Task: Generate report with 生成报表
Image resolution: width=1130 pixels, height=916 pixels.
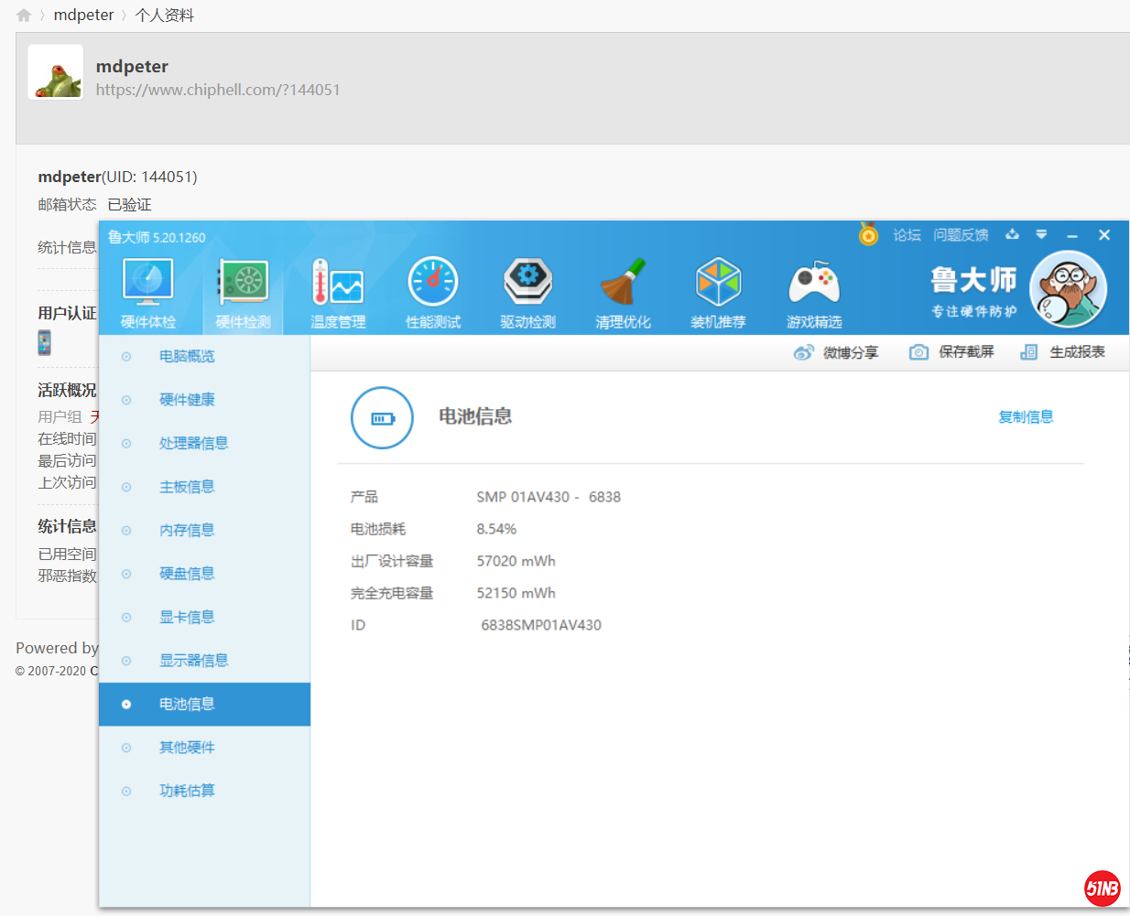Action: [1063, 352]
